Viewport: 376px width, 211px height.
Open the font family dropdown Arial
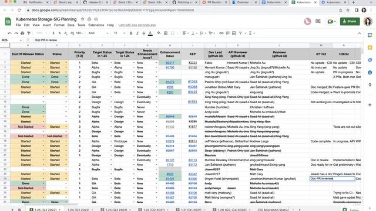[x=98, y=33]
